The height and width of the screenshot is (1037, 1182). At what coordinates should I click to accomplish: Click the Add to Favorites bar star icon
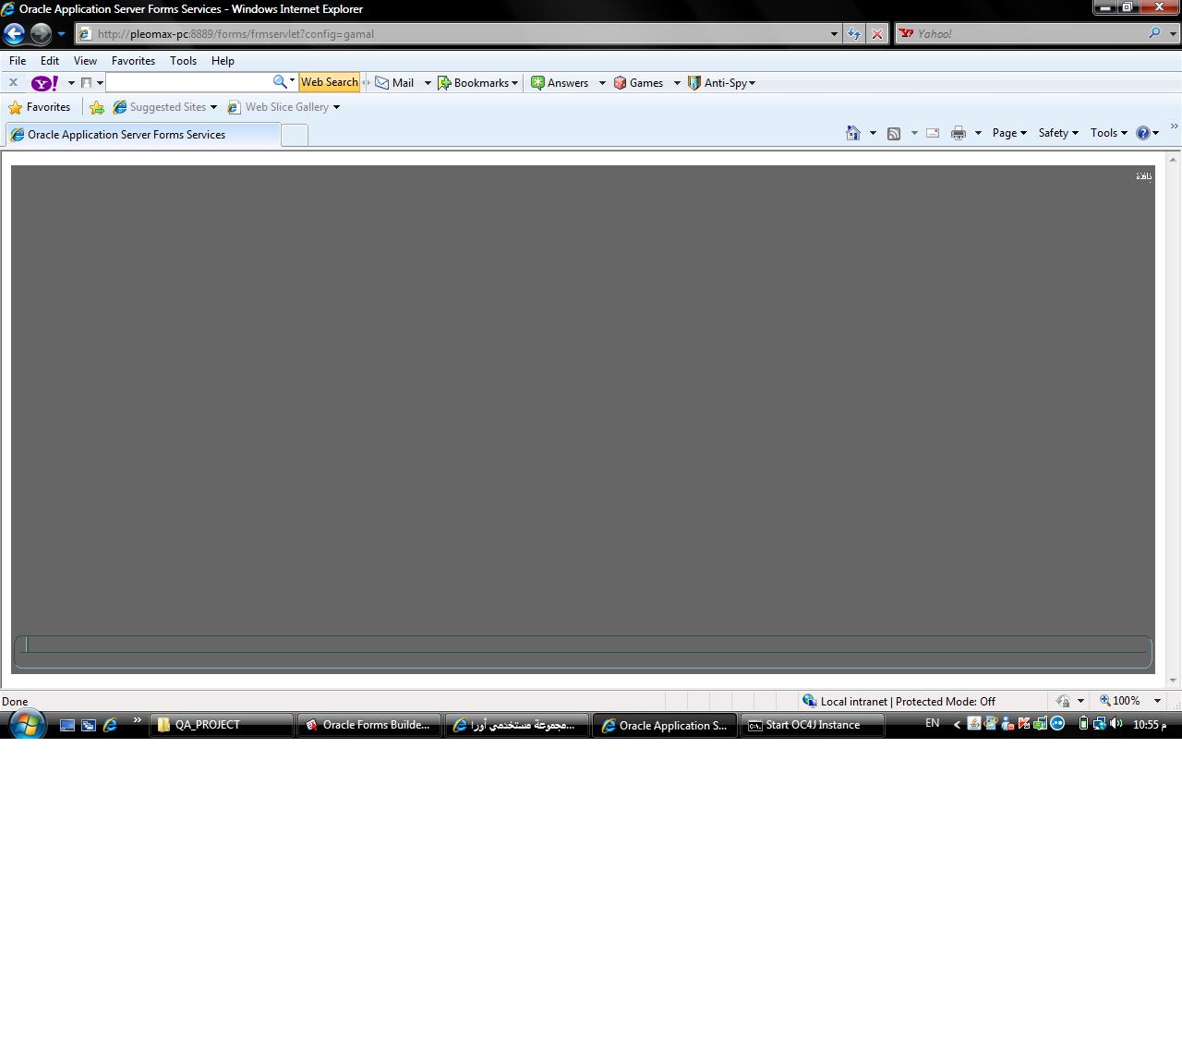click(97, 107)
